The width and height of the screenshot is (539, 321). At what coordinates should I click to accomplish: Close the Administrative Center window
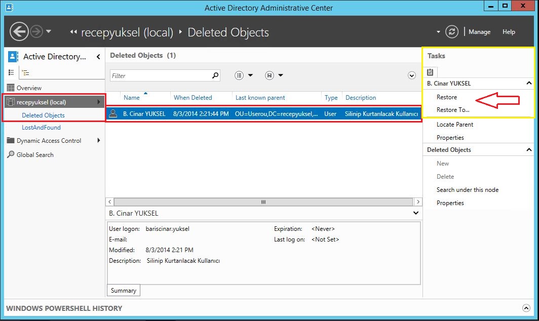(523, 6)
